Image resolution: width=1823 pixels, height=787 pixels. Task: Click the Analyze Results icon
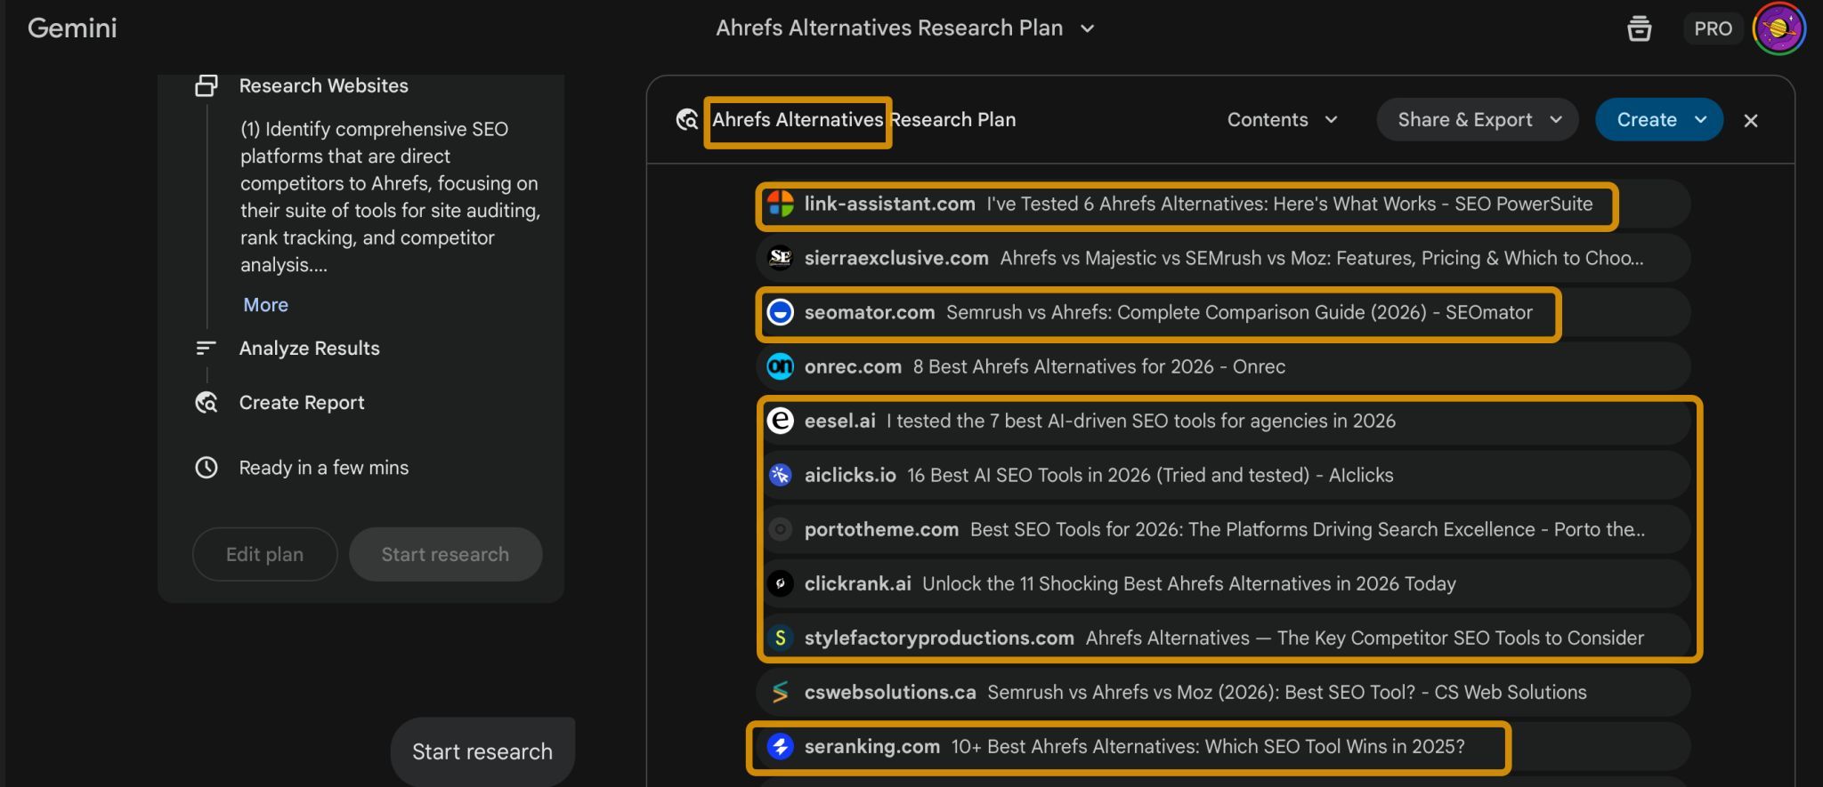click(x=207, y=348)
